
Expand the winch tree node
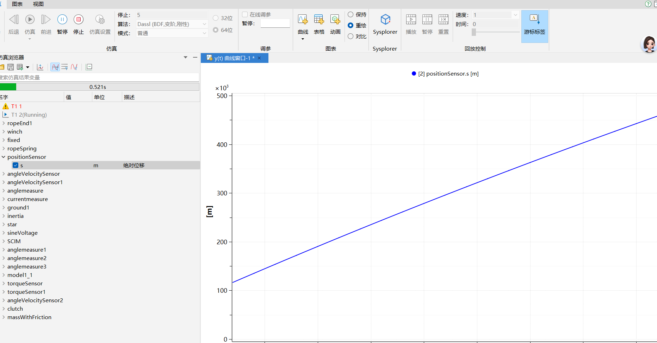coord(4,131)
